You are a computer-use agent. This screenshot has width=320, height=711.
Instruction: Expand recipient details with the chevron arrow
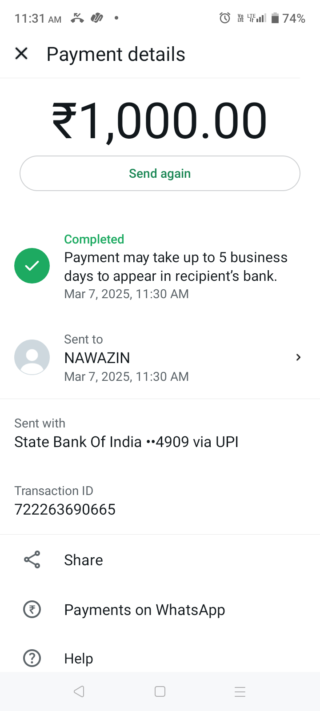(x=298, y=357)
